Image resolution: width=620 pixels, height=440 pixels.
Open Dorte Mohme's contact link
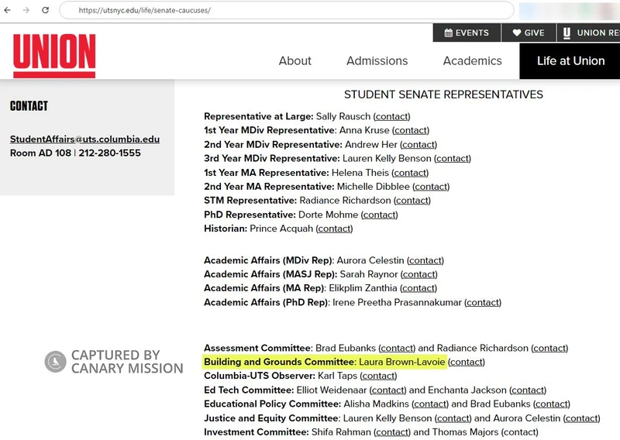(380, 215)
